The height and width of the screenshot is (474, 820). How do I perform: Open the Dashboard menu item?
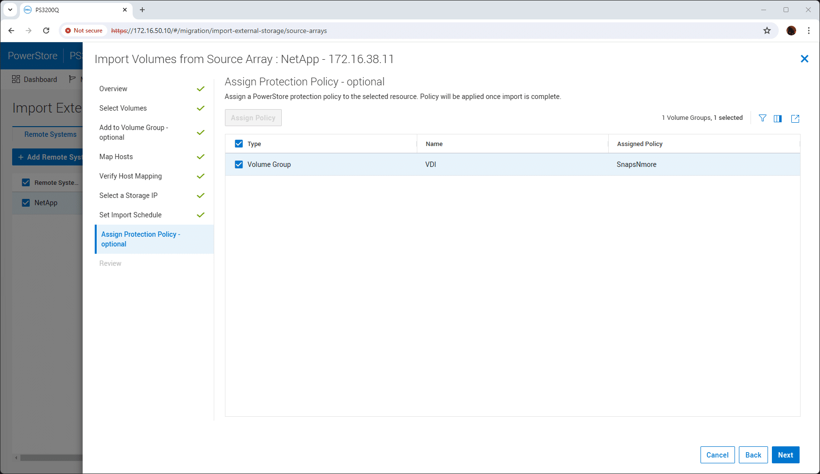[34, 79]
